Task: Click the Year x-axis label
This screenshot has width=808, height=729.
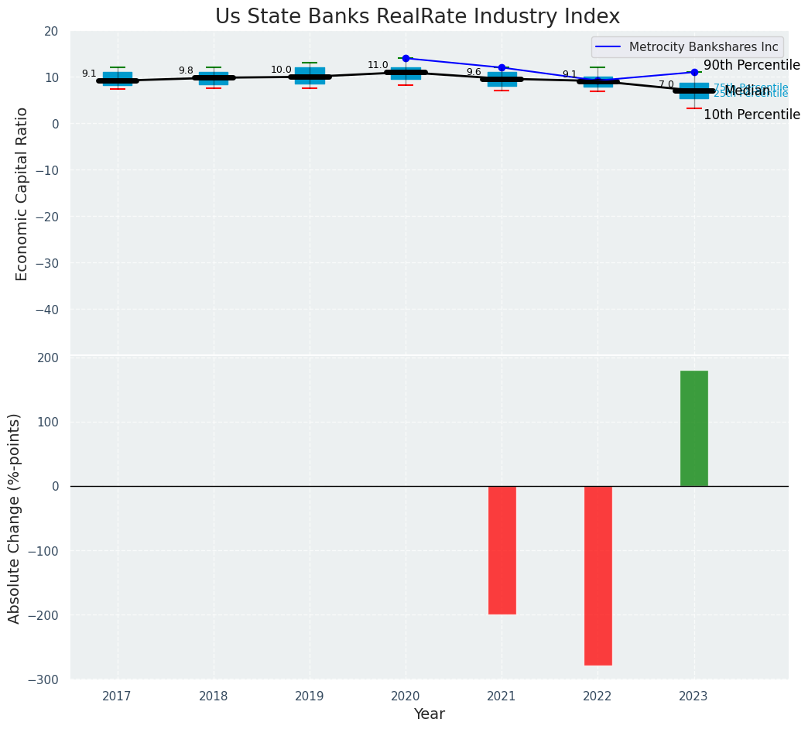Action: pyautogui.click(x=429, y=714)
